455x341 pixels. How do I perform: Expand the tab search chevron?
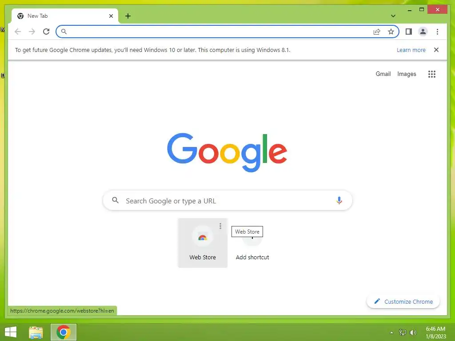[x=393, y=16]
